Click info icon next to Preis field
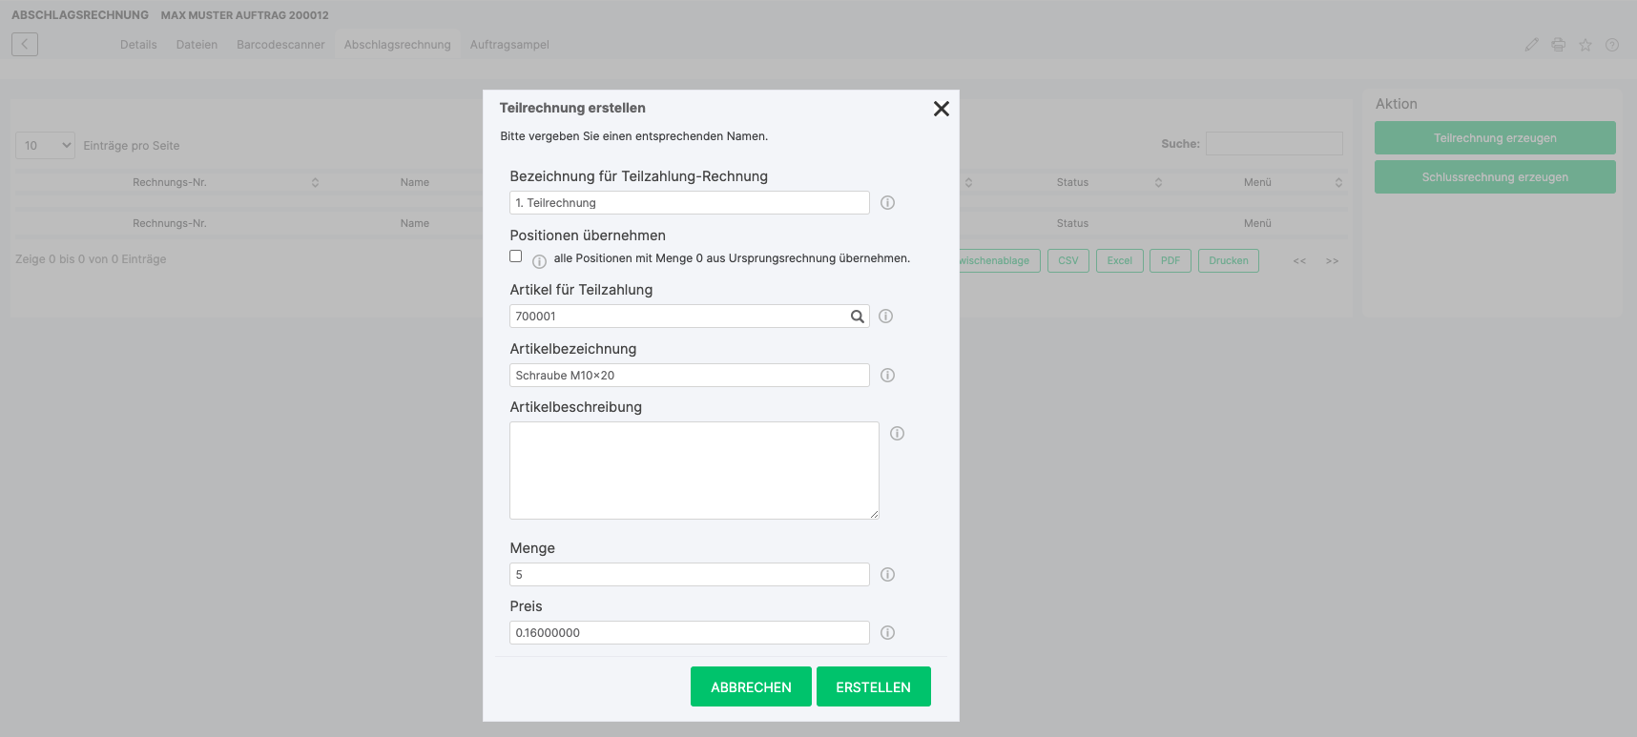This screenshot has width=1637, height=737. (887, 633)
